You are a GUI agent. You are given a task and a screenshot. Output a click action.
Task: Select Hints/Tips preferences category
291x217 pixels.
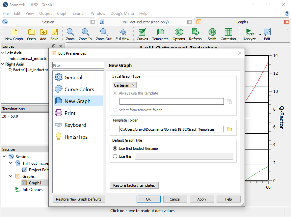78,137
